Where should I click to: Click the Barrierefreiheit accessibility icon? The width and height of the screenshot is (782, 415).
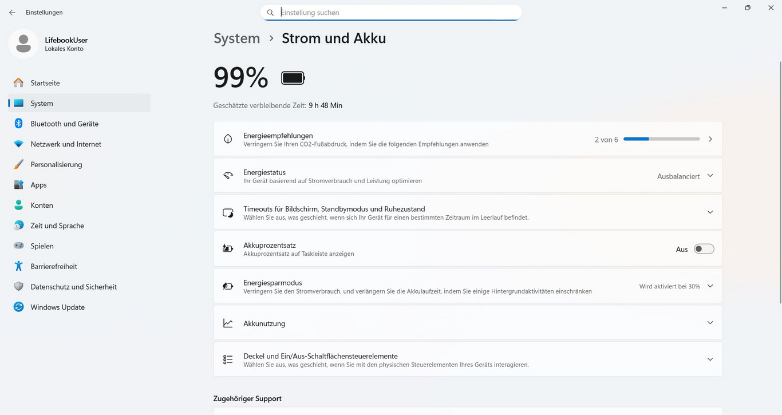click(19, 266)
